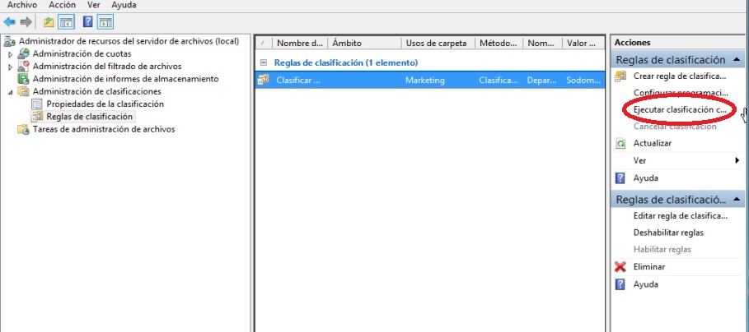Image resolution: width=749 pixels, height=332 pixels.
Task: Collapse the Reglas de clasificación group header
Action: coord(263,62)
